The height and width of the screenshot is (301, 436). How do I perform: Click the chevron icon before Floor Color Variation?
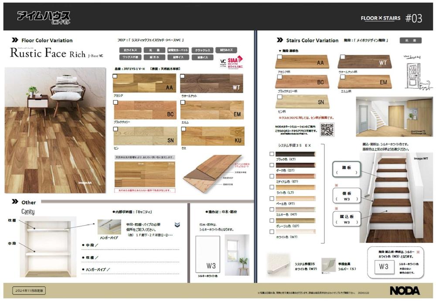pos(15,40)
